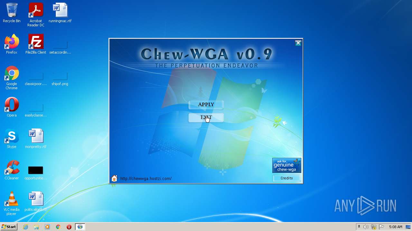
Task: Select the Firefox desktop shortcut
Action: [12, 44]
